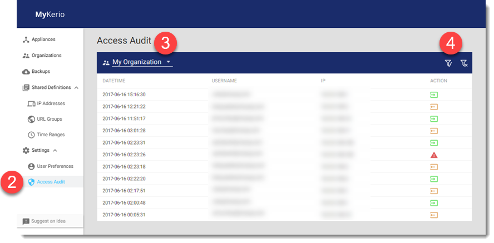This screenshot has height=243, width=494.
Task: Click the green login icon at 15:16:30
Action: [x=434, y=95]
